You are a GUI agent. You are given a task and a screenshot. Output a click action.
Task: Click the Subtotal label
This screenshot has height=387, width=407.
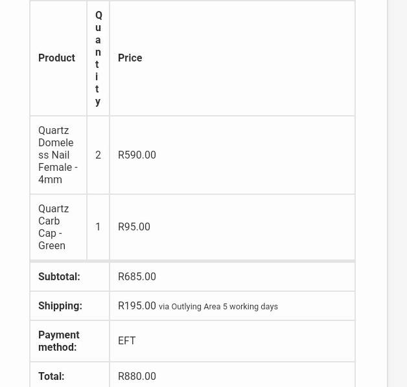59,276
